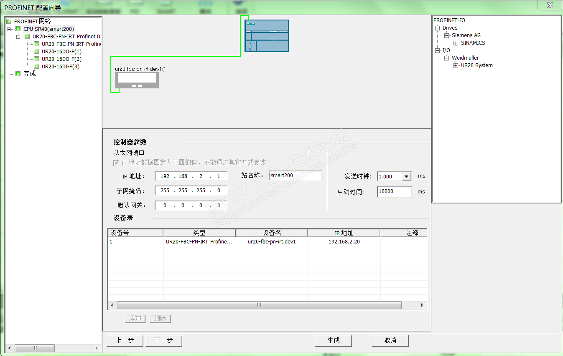Screen dimensions: 563x356
Task: Click the green icon beside PROFINET网络
Action: point(9,21)
